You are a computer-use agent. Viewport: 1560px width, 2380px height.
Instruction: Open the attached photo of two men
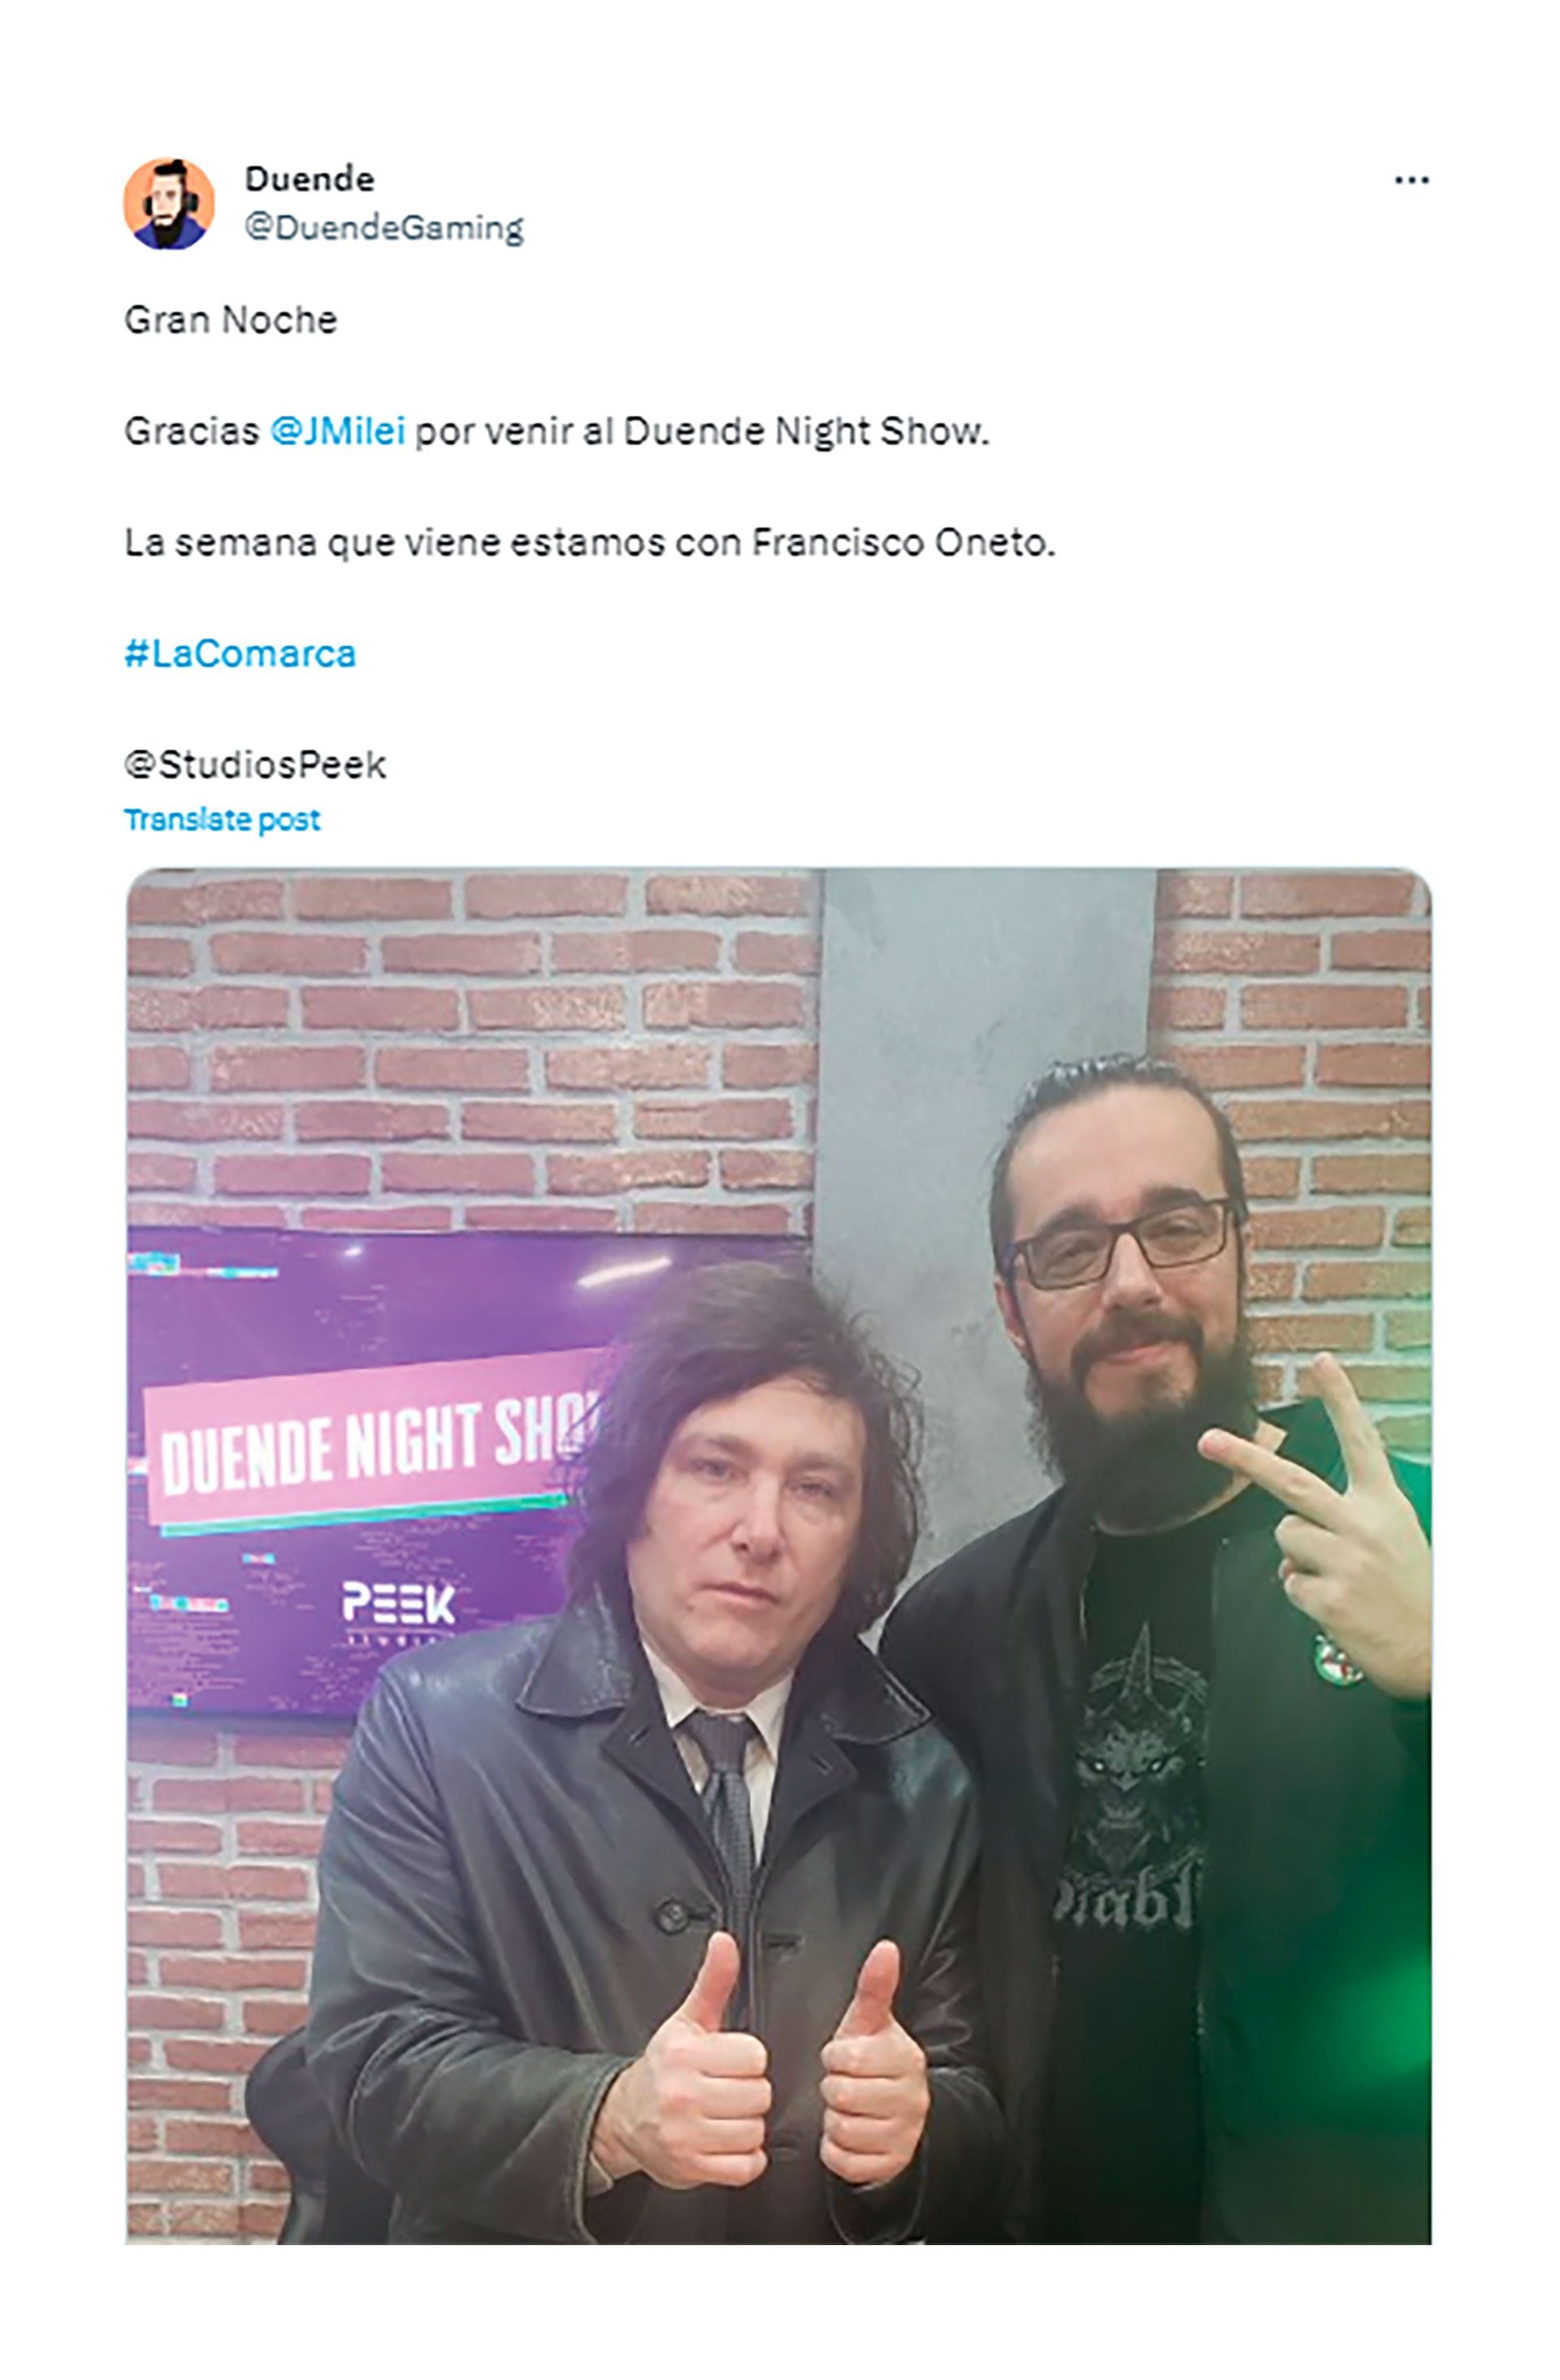(779, 1556)
